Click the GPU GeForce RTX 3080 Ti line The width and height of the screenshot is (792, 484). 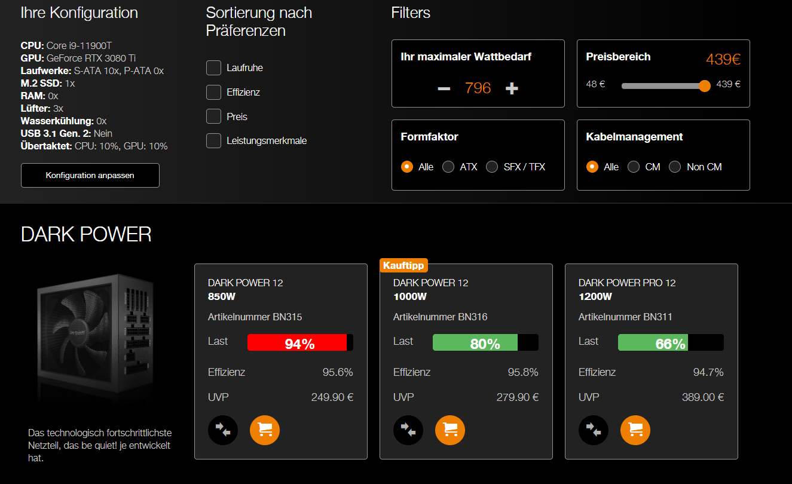78,58
